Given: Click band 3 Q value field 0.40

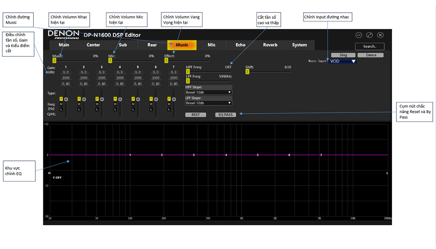Looking at the screenshot, I should [102, 84].
